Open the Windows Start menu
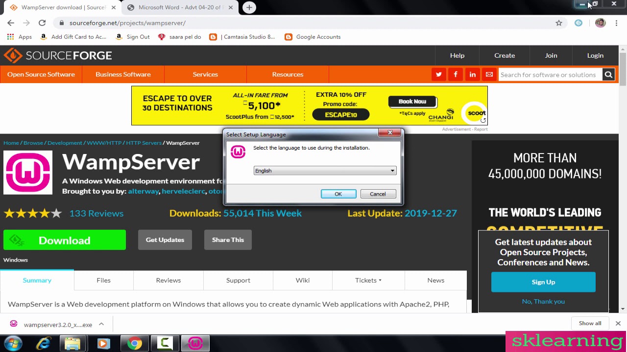This screenshot has width=627, height=352. 13,344
